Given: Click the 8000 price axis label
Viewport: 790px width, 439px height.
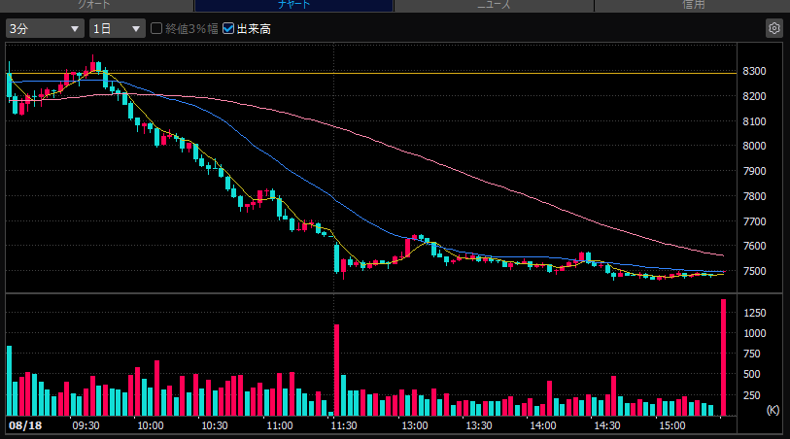Looking at the screenshot, I should coord(754,146).
